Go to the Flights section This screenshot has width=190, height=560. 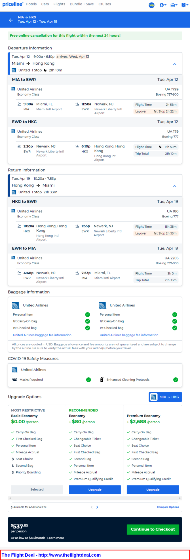tap(59, 4)
